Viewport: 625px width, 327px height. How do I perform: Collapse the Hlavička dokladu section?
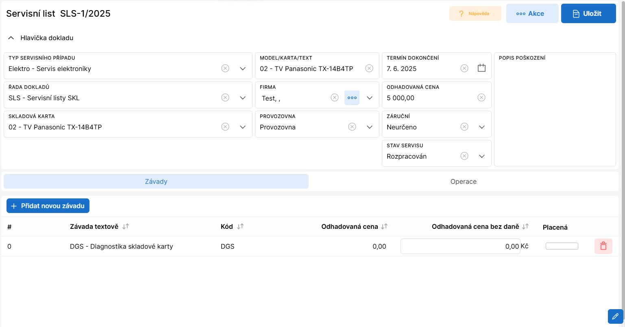(x=11, y=38)
